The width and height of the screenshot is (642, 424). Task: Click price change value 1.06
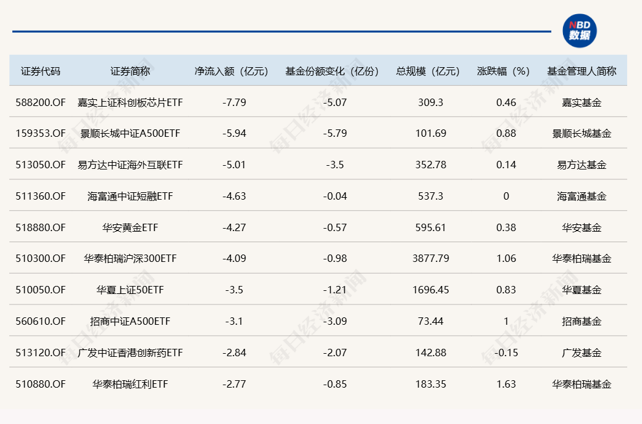[x=506, y=258]
